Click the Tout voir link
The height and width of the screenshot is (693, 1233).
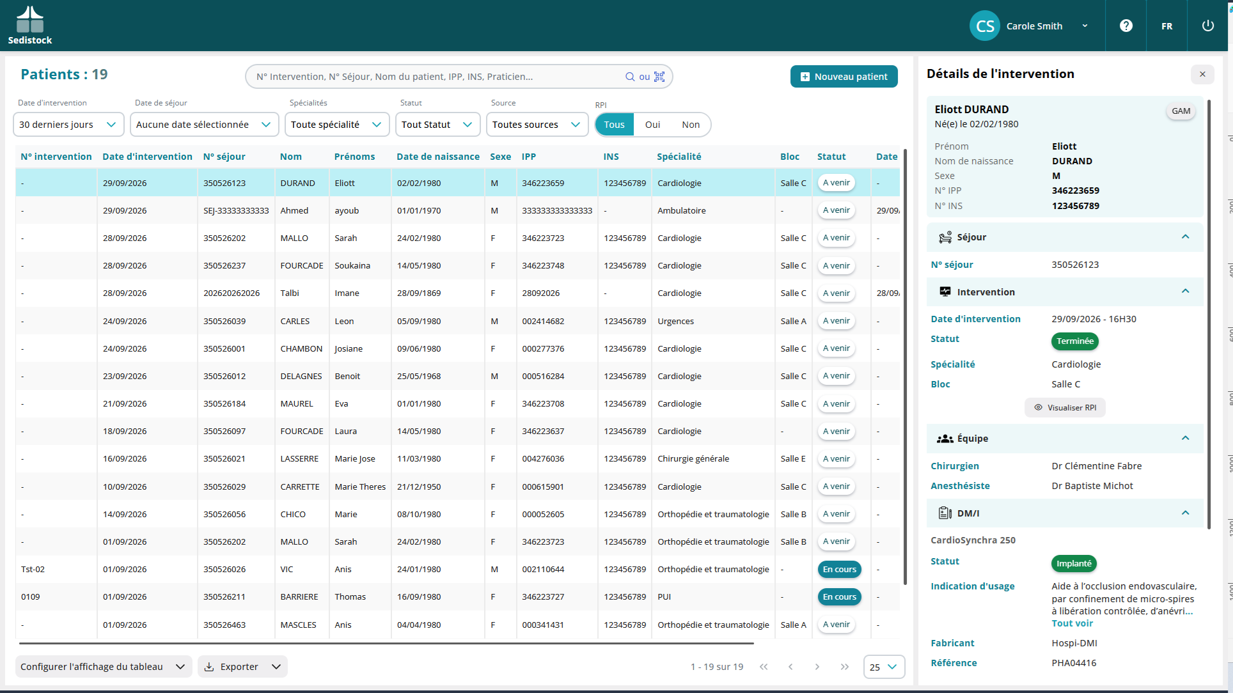(1072, 623)
